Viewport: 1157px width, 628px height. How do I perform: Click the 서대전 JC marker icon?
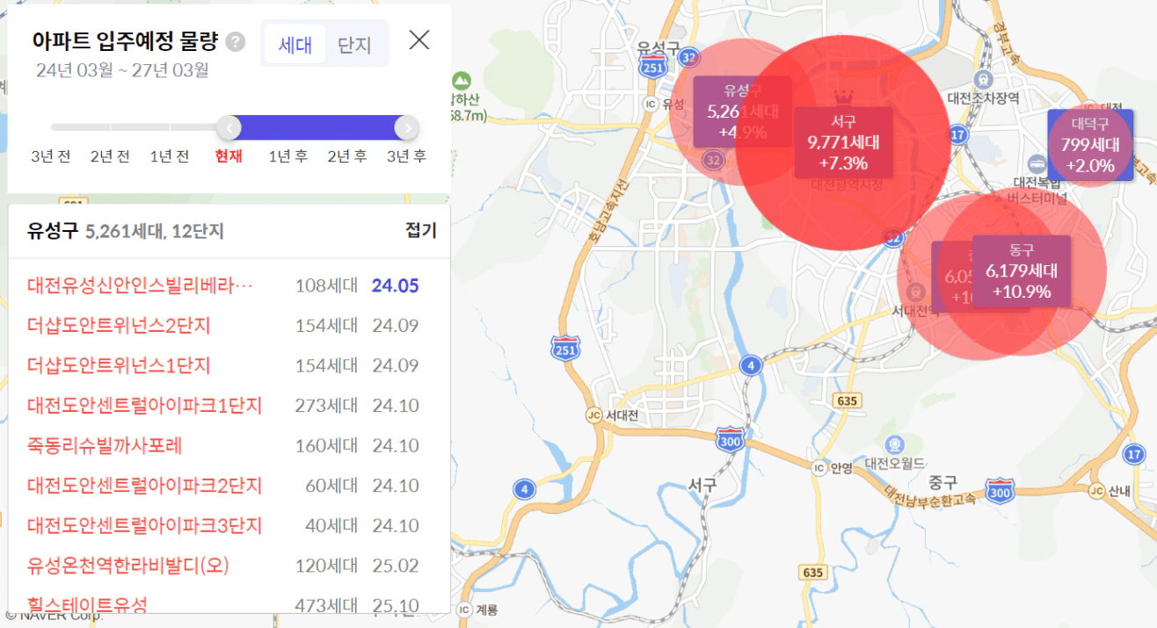[593, 415]
